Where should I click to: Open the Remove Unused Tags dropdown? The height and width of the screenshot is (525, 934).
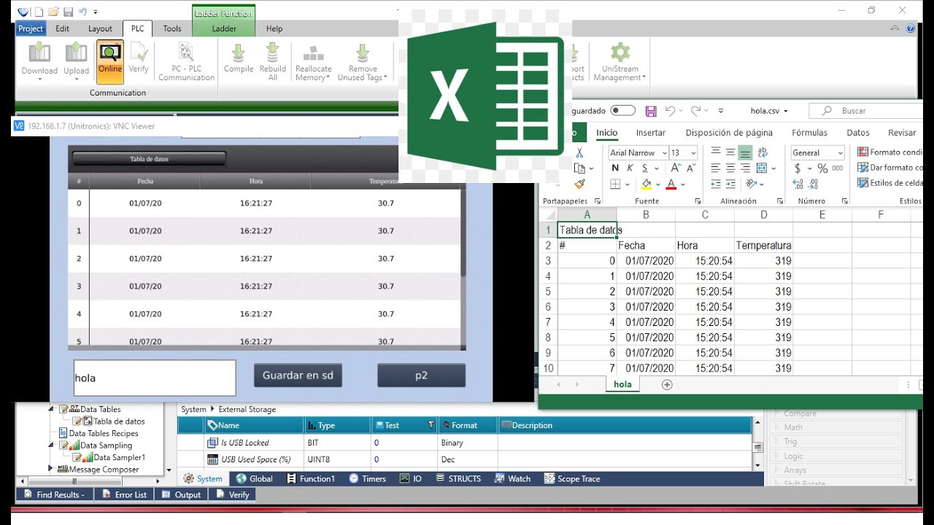(362, 63)
